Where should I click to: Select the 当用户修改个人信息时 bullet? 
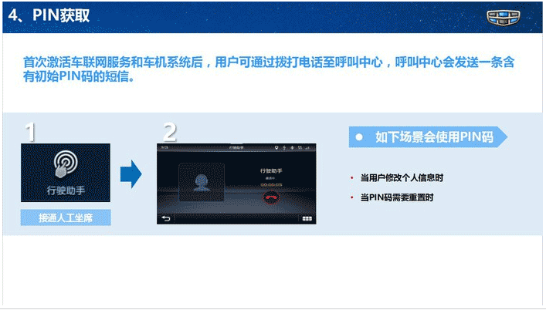pos(402,178)
